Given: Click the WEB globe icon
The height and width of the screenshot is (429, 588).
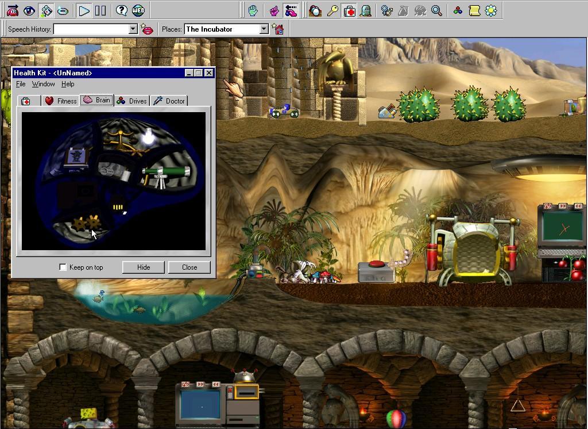Looking at the screenshot, I should (138, 10).
